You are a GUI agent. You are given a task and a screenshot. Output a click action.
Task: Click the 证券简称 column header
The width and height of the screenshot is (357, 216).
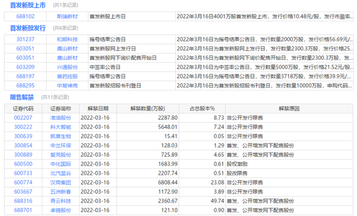coord(61,109)
